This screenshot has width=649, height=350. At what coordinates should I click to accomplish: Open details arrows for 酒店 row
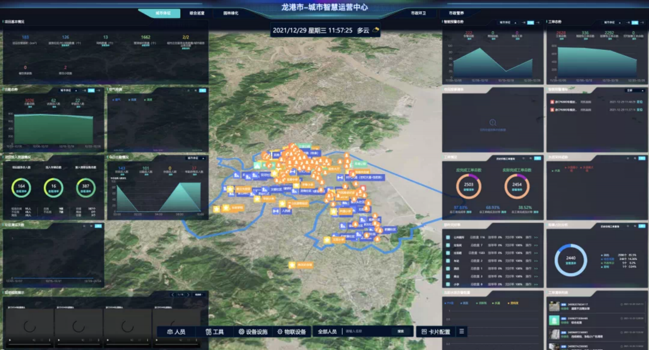pyautogui.click(x=536, y=269)
